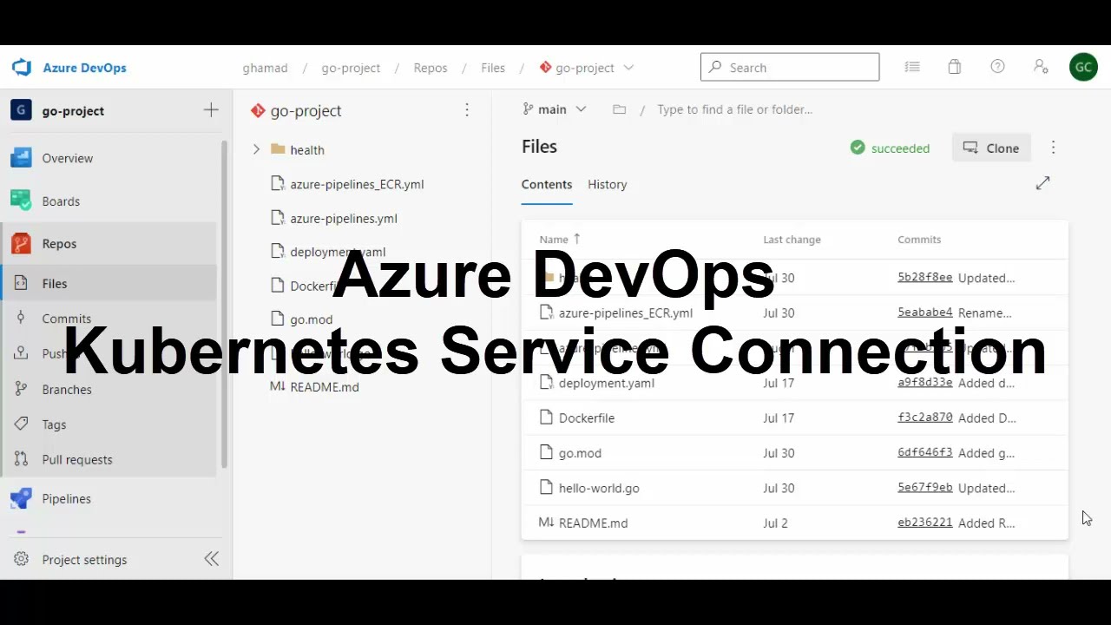The width and height of the screenshot is (1111, 625).
Task: Open azure-pipelines_ECR.yml in file list
Action: point(626,313)
